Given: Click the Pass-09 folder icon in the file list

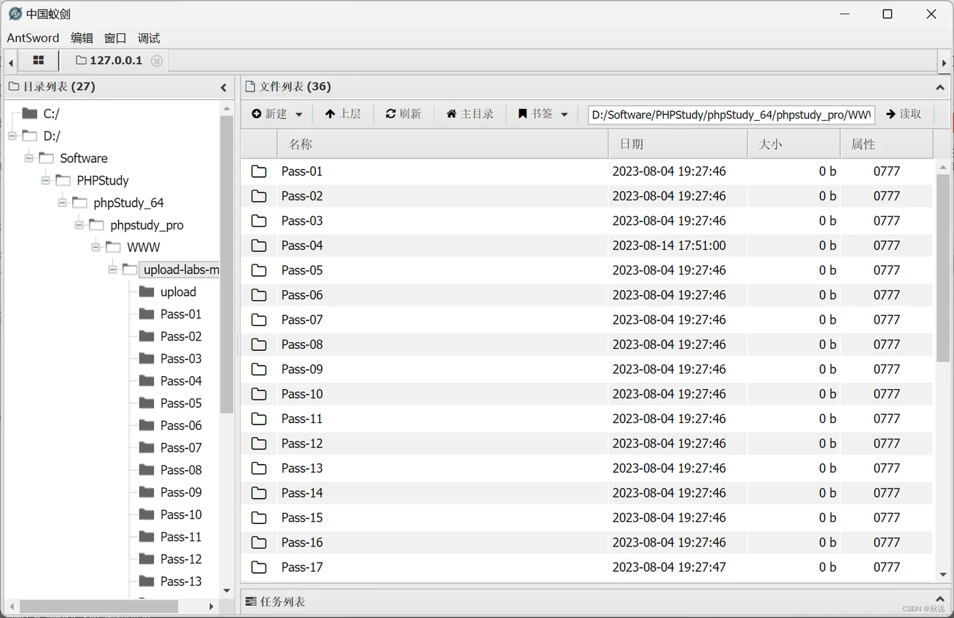Looking at the screenshot, I should tap(259, 369).
